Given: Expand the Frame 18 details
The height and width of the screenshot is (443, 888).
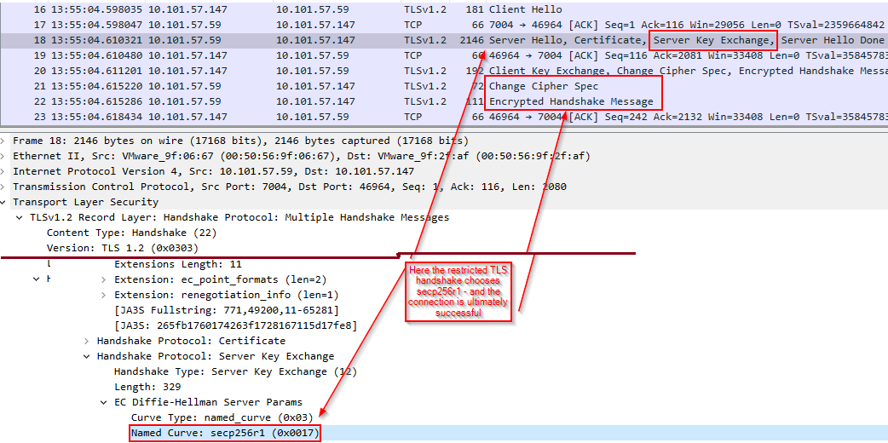Looking at the screenshot, I should pos(4,141).
